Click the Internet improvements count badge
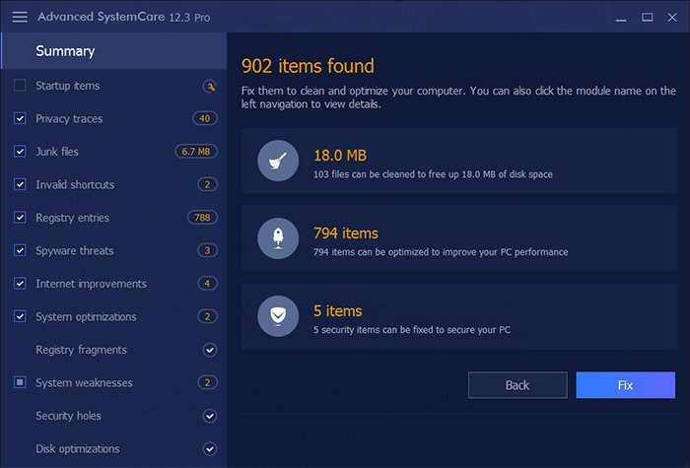Viewport: 690px width, 468px height. [x=207, y=284]
